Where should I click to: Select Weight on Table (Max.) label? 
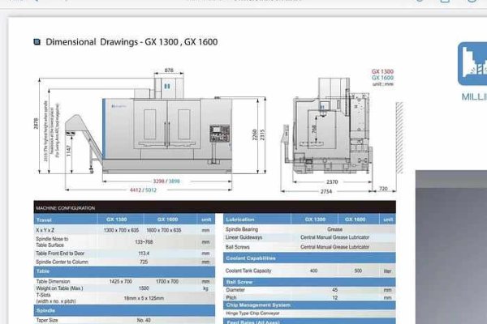point(59,288)
